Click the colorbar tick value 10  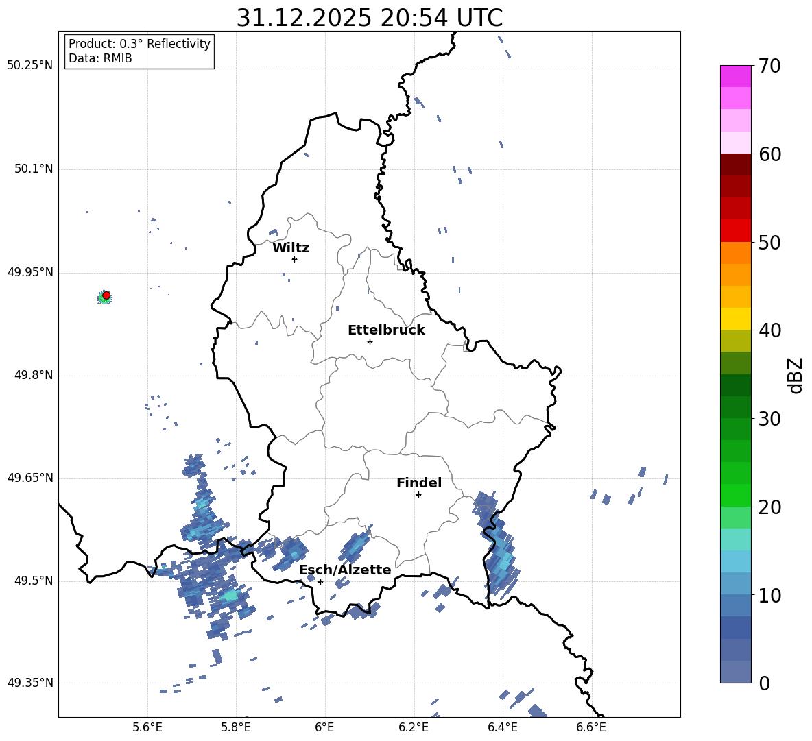[769, 595]
